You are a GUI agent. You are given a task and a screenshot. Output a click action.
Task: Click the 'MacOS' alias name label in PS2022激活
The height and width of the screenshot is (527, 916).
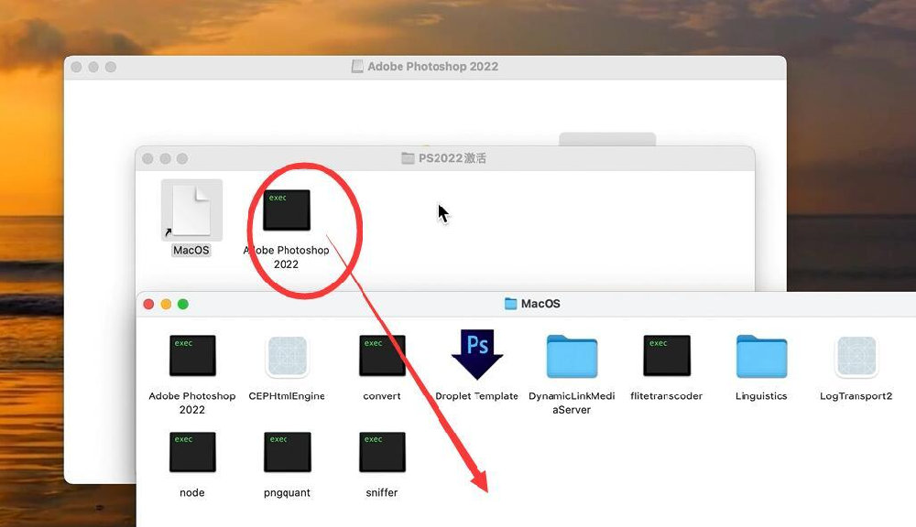[191, 251]
